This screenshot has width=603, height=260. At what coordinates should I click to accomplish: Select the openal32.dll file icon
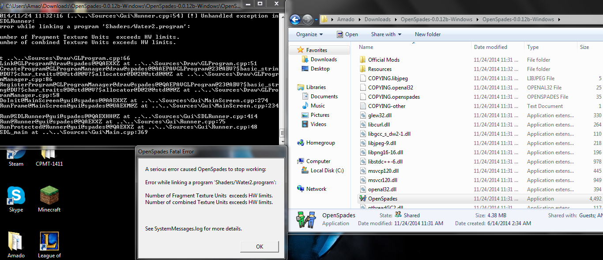point(363,189)
